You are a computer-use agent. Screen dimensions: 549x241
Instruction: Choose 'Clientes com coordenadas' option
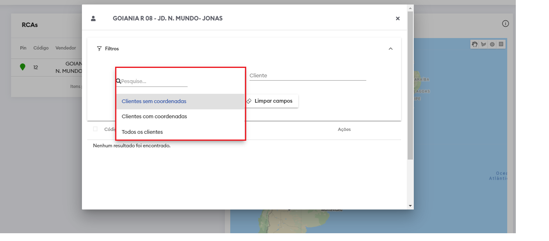tap(154, 117)
